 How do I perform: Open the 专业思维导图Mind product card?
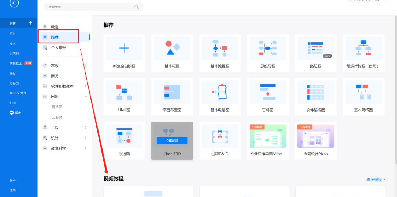[268, 141]
